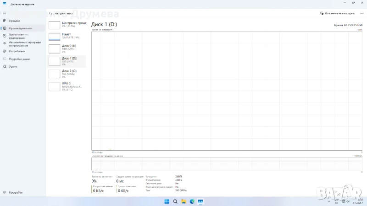Open the Процеси page icon
The width and height of the screenshot is (367, 206).
(5, 21)
